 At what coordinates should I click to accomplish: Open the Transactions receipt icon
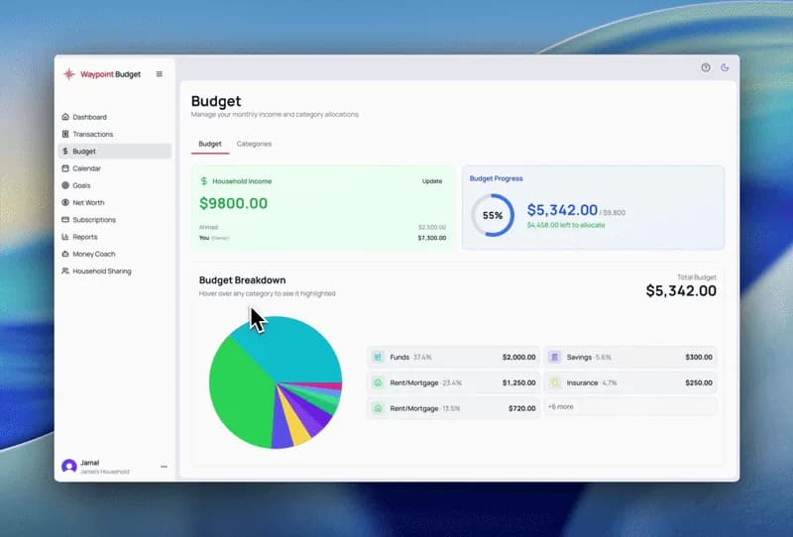(x=65, y=134)
